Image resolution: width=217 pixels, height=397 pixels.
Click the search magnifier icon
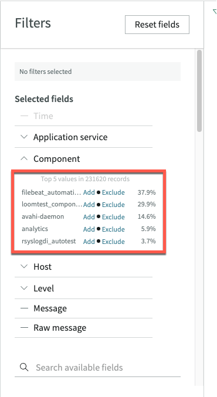click(24, 367)
